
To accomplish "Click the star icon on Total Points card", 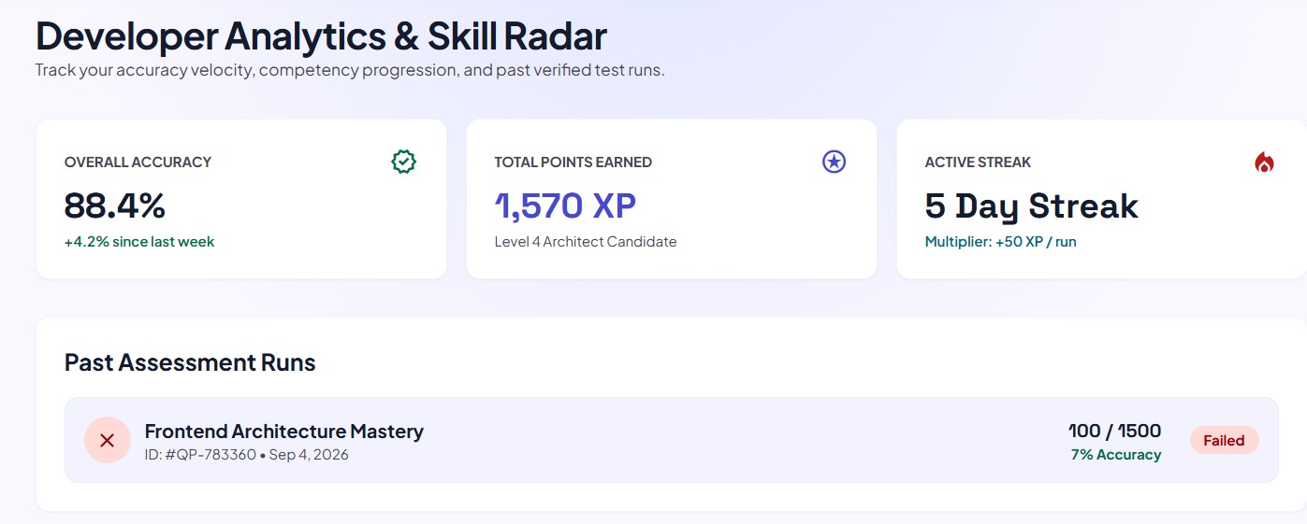I will coord(834,162).
